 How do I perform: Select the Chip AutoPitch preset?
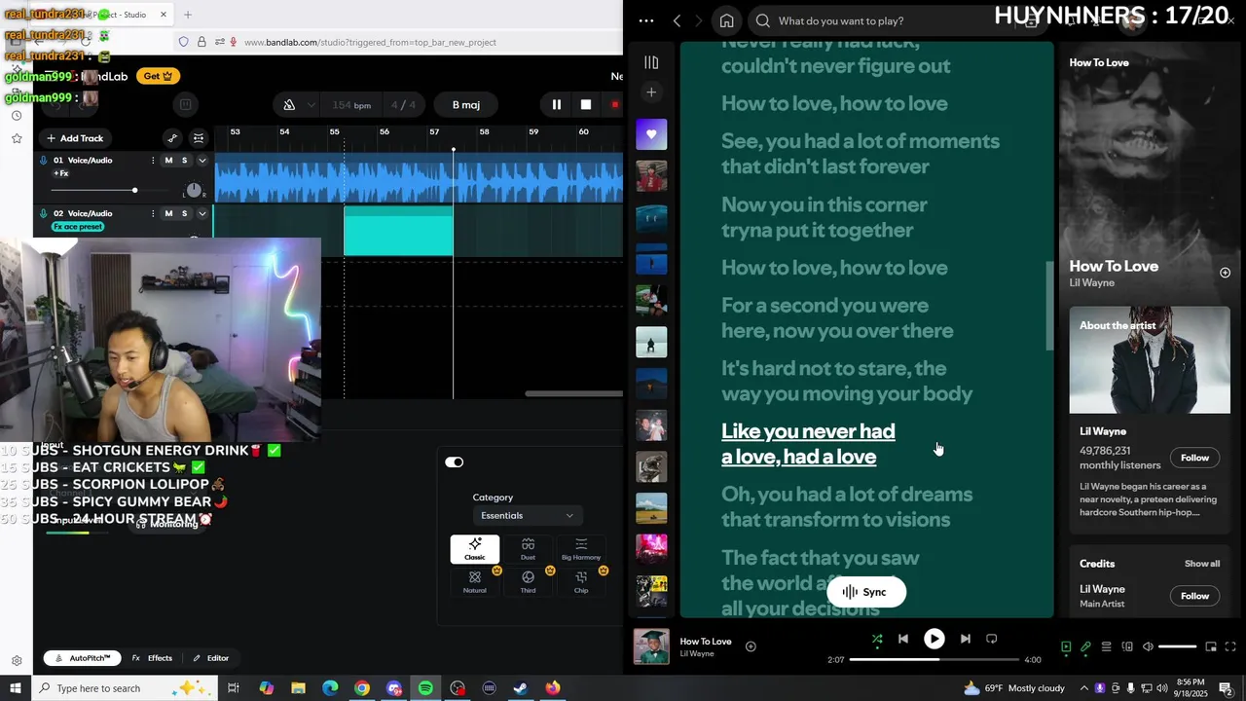click(581, 582)
